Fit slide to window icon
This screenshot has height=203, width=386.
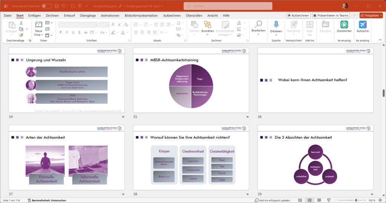[x=381, y=200]
